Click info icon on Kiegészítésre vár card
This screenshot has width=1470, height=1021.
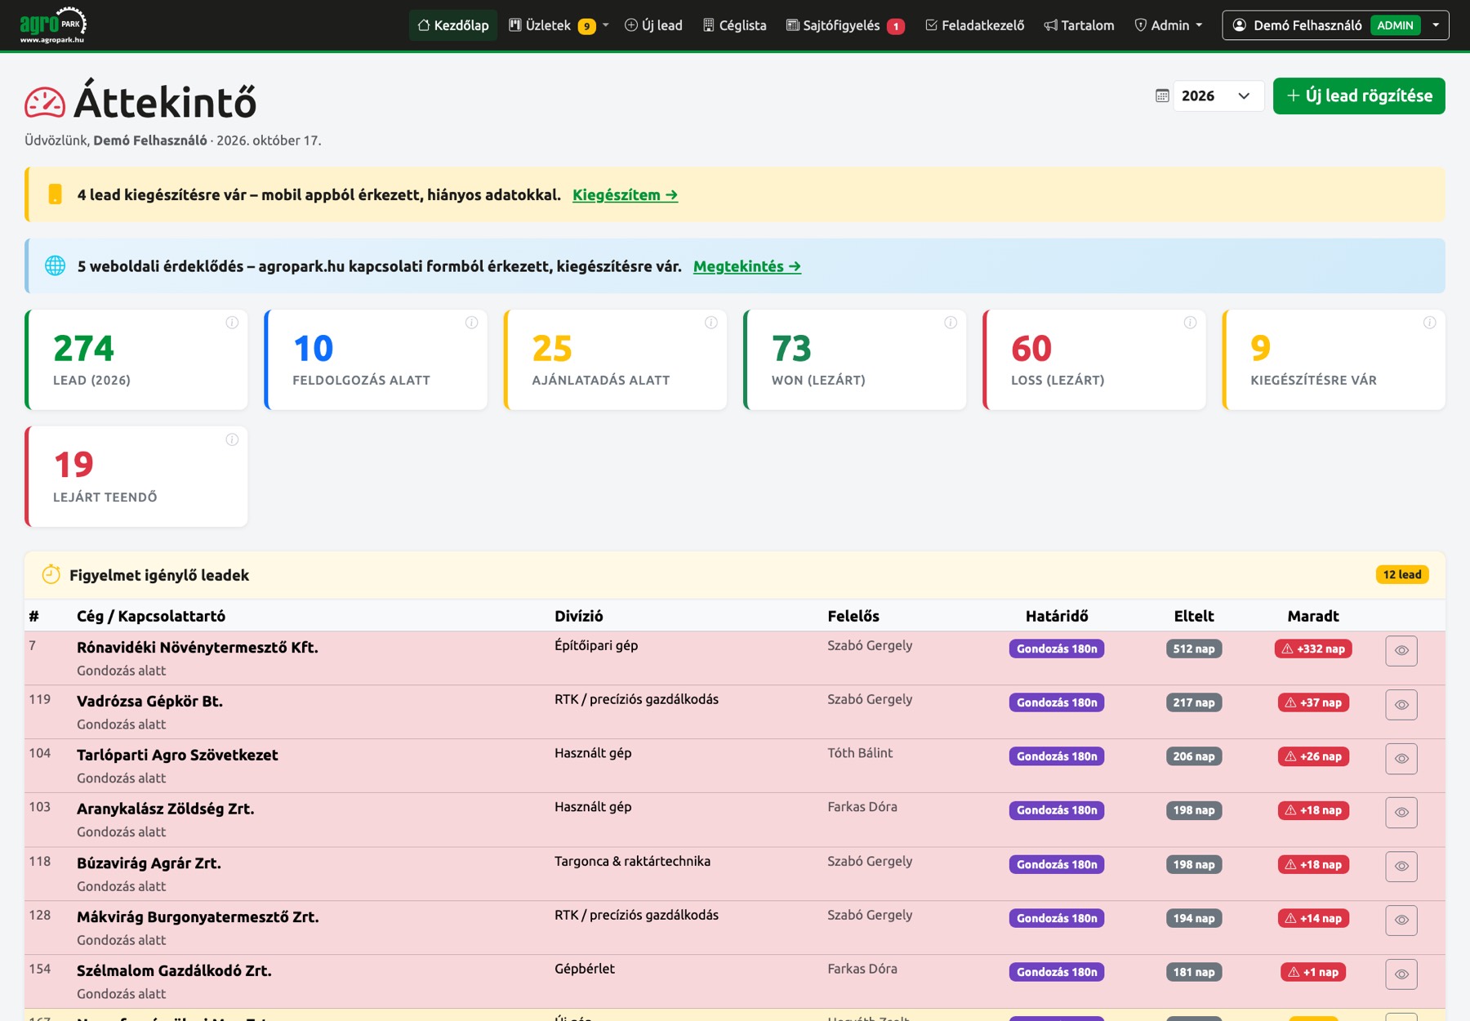(x=1429, y=323)
